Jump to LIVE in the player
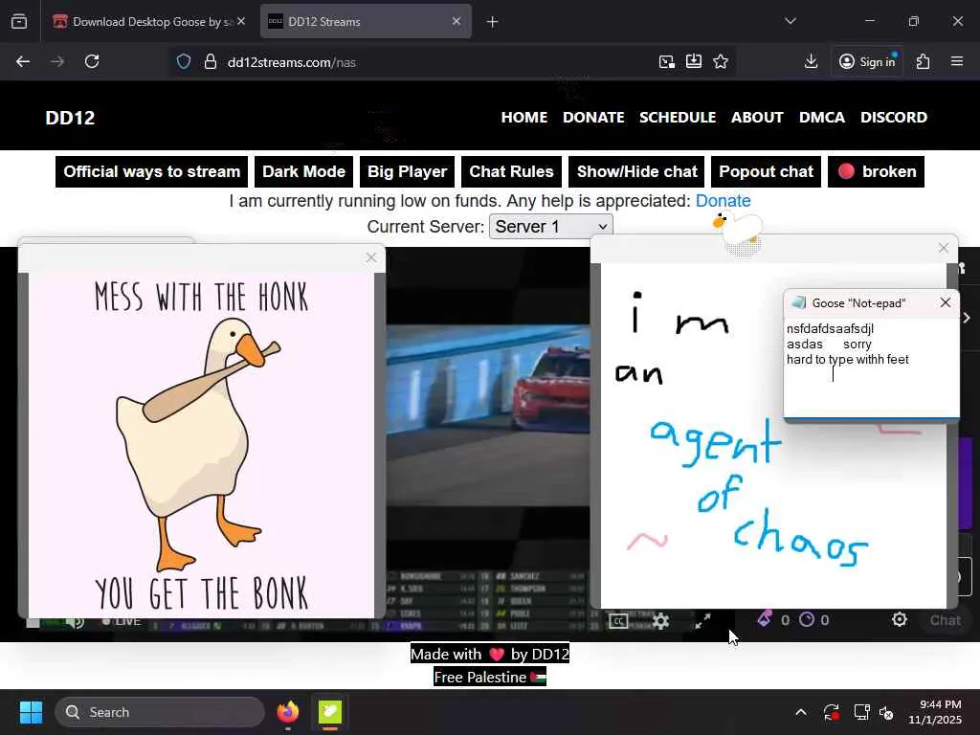 [x=122, y=621]
